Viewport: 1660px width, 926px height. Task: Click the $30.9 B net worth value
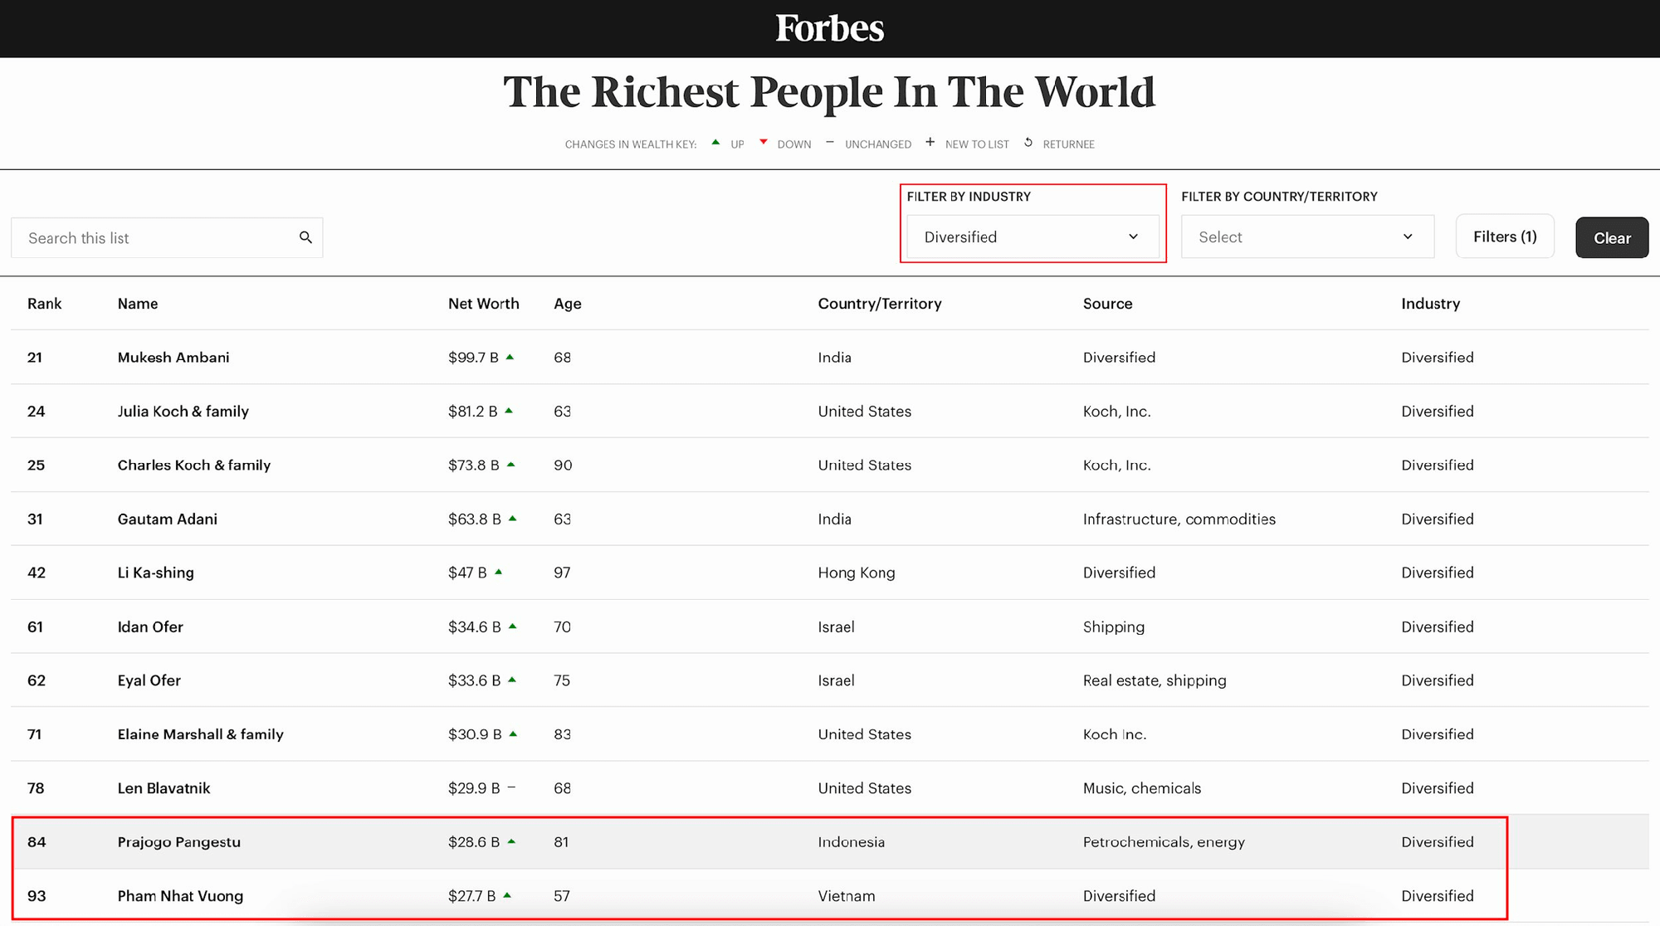pos(475,734)
